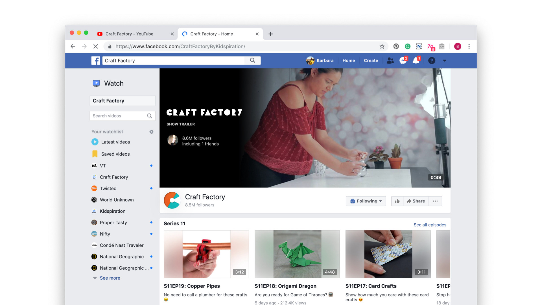The width and height of the screenshot is (542, 305).
Task: Click the browser address bar URL
Action: pyautogui.click(x=180, y=46)
